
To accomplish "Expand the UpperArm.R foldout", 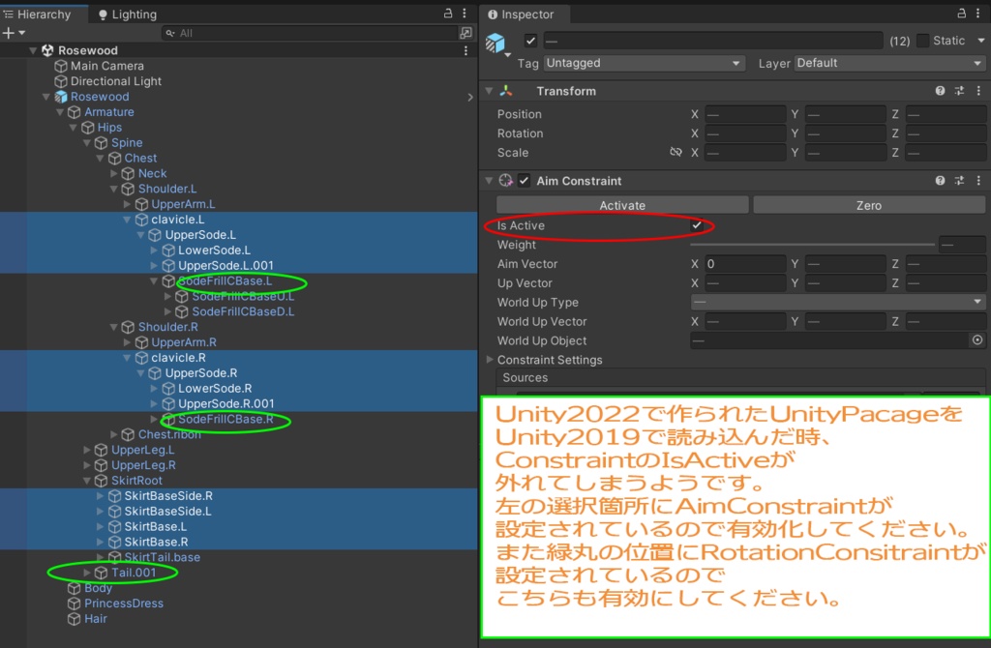I will [x=127, y=342].
